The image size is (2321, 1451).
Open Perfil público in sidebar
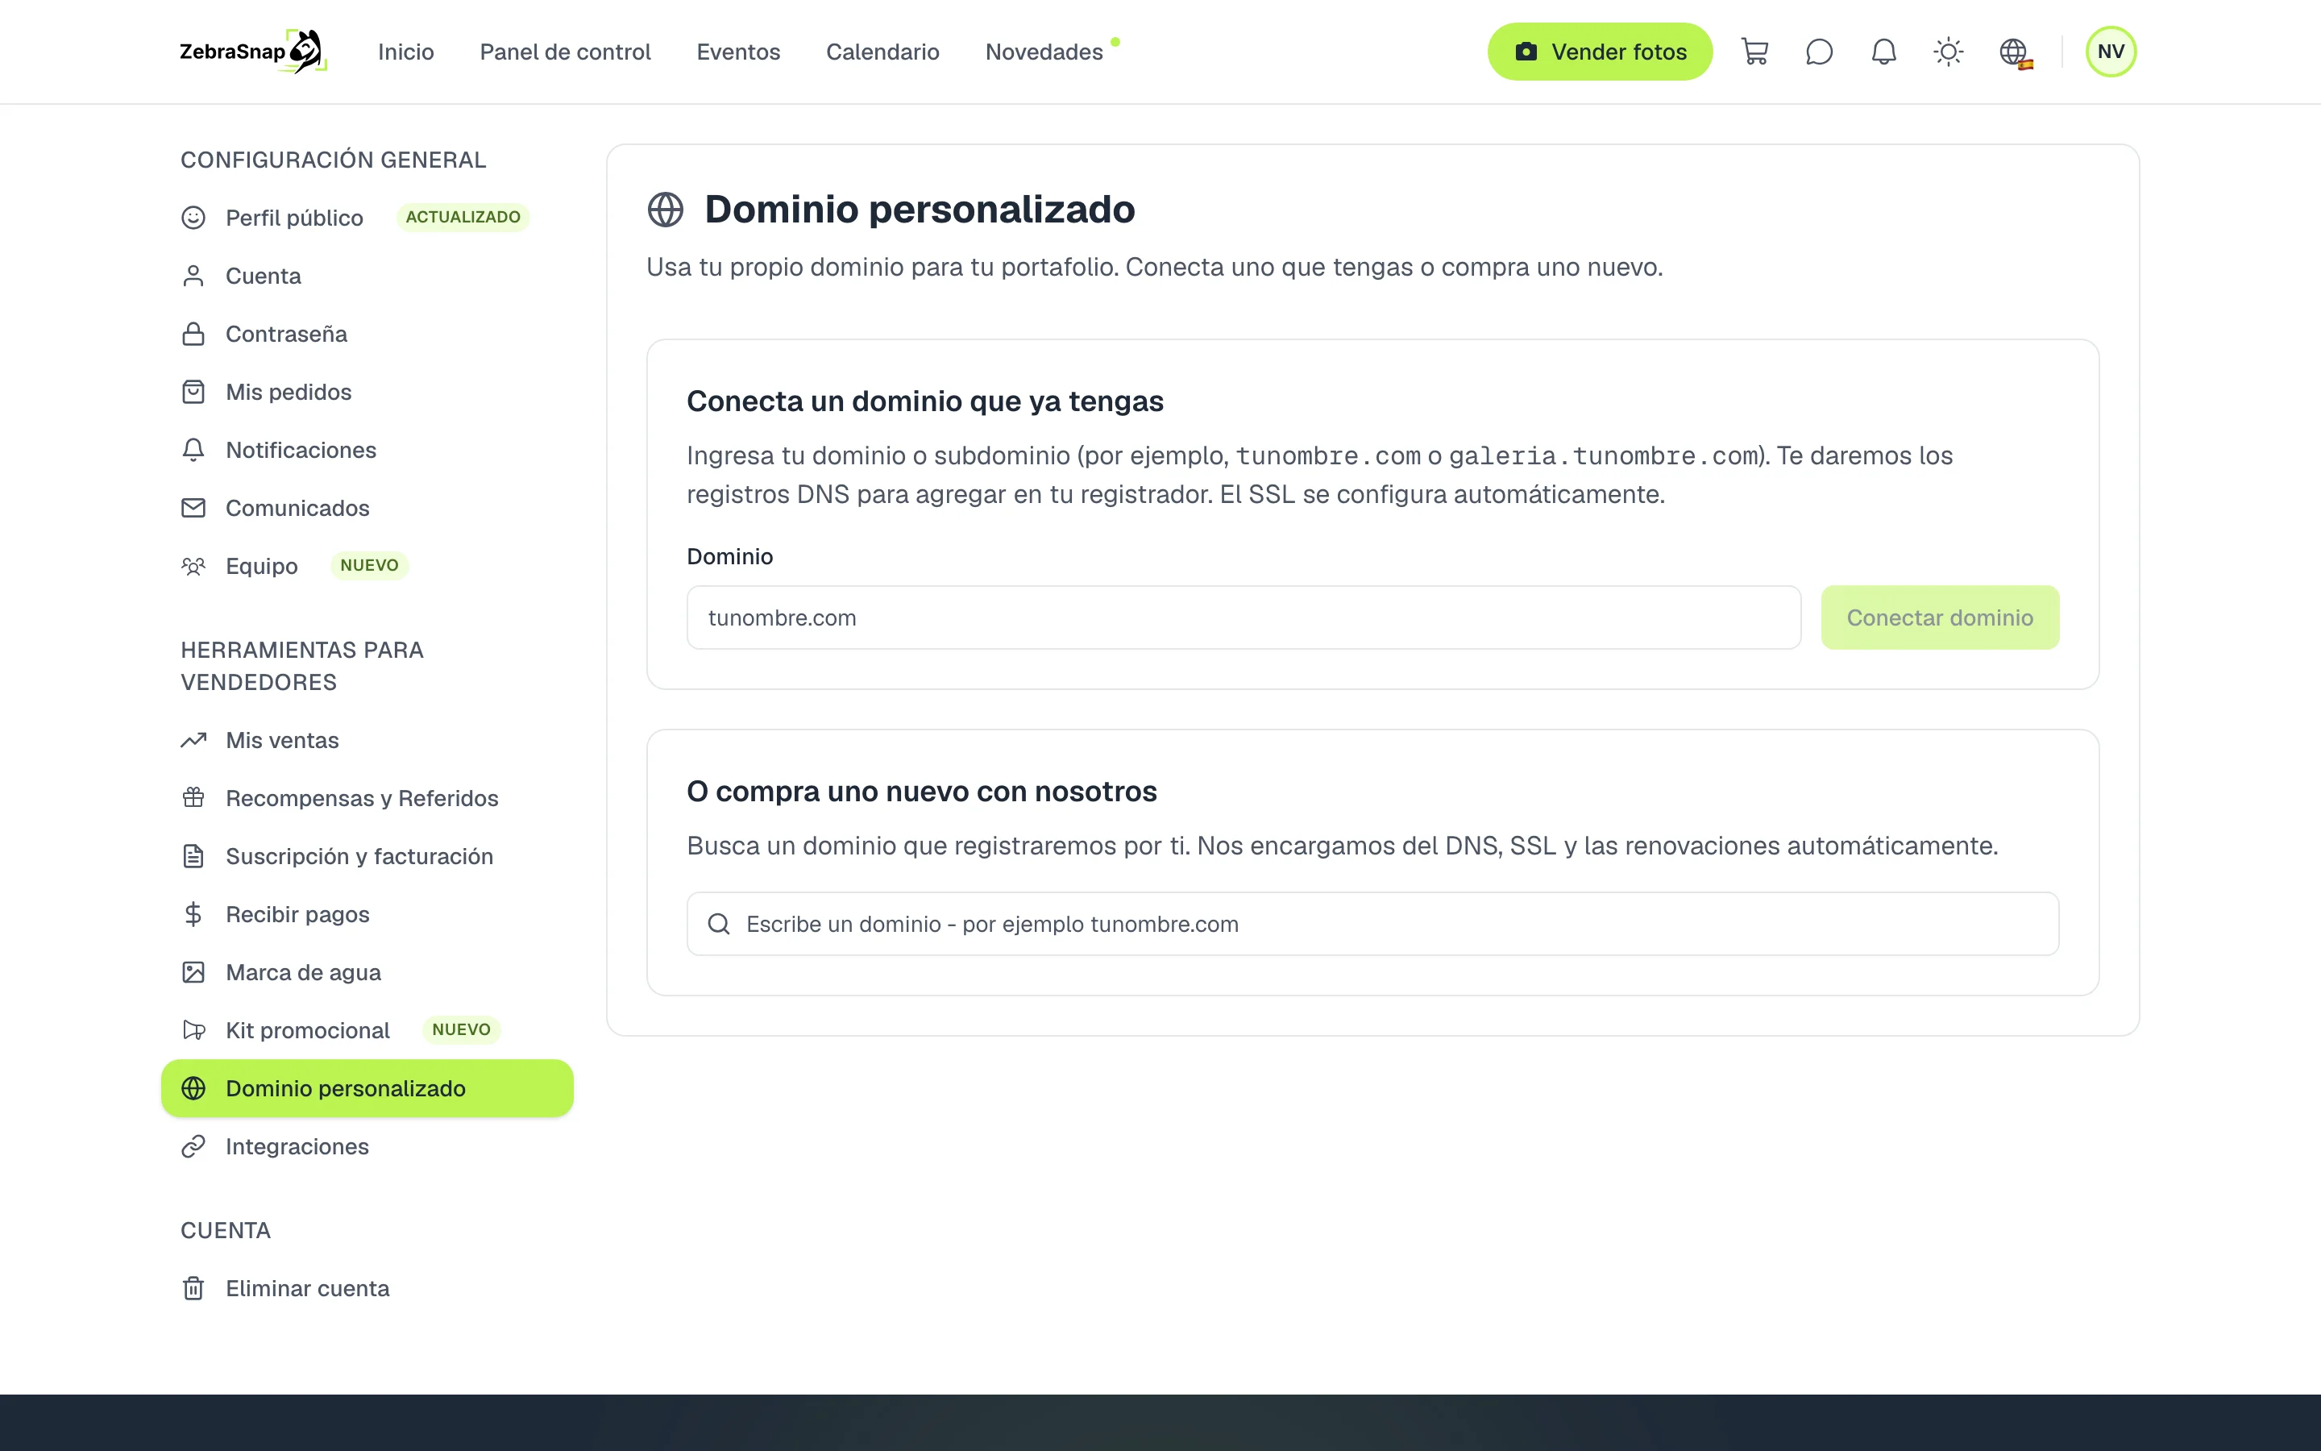point(293,218)
